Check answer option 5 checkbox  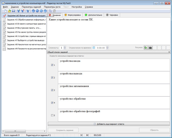click(x=52, y=115)
